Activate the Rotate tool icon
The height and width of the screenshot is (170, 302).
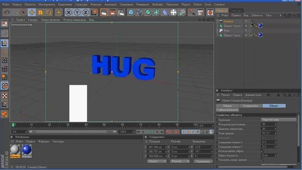pos(49,13)
